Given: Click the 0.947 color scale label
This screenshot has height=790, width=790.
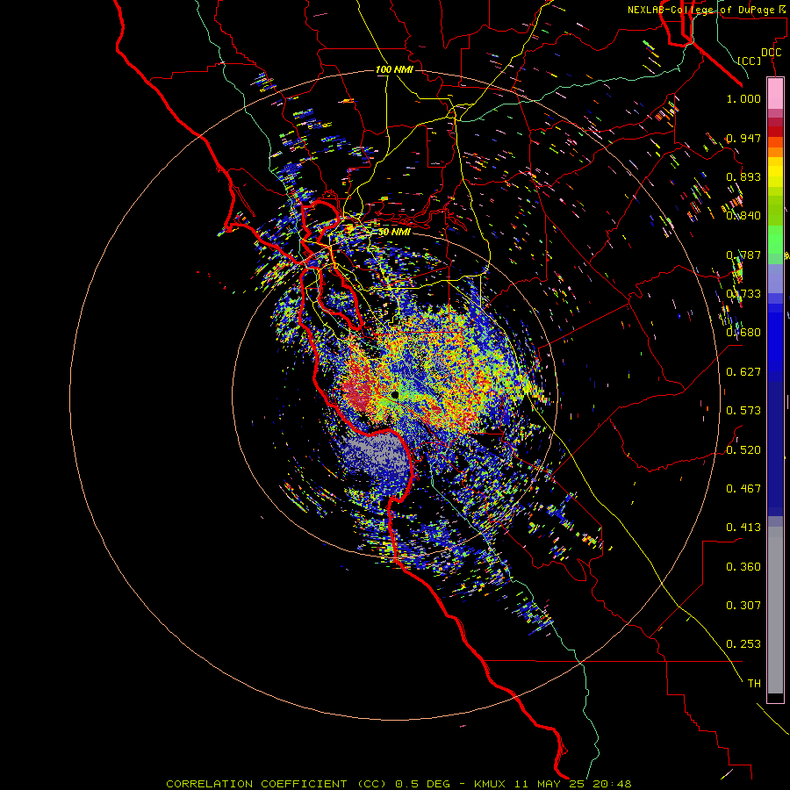Looking at the screenshot, I should [743, 138].
